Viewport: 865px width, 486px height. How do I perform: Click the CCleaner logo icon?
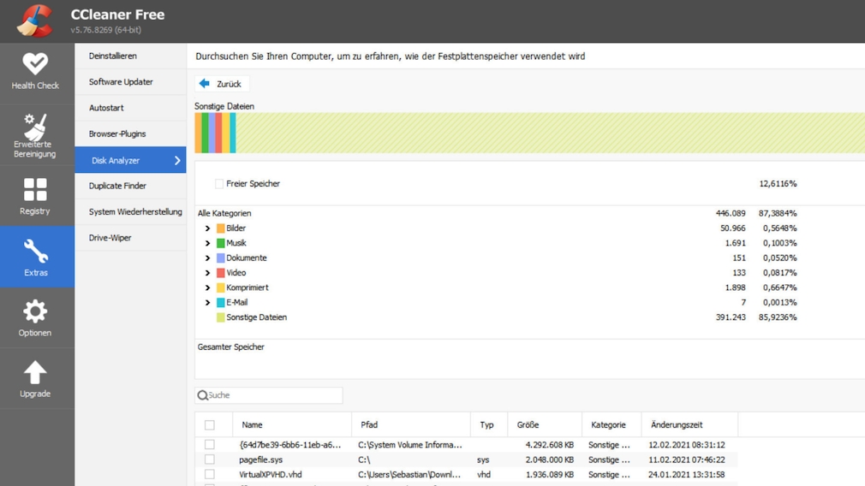coord(34,21)
